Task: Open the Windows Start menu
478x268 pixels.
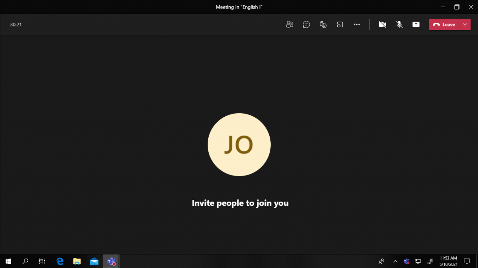Action: pyautogui.click(x=8, y=261)
